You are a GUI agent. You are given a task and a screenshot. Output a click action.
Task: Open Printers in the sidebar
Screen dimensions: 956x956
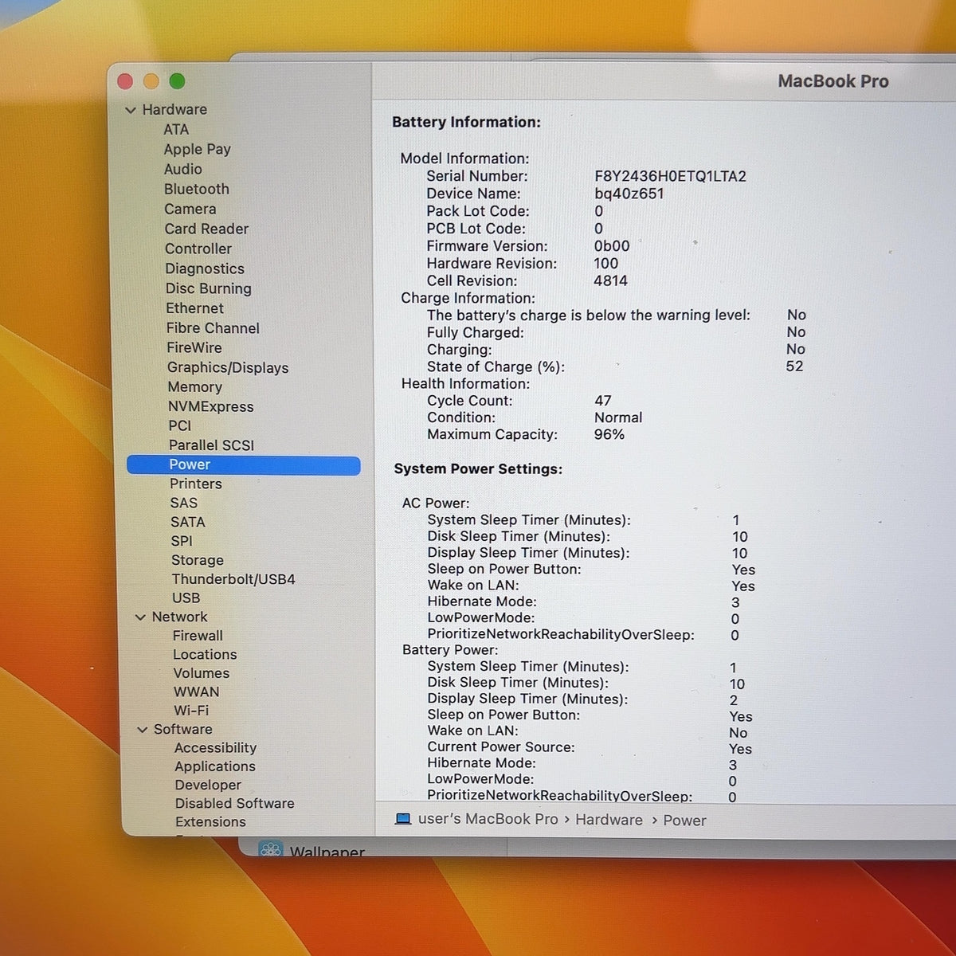(x=196, y=484)
